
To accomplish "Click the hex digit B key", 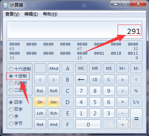I will (68, 80).
